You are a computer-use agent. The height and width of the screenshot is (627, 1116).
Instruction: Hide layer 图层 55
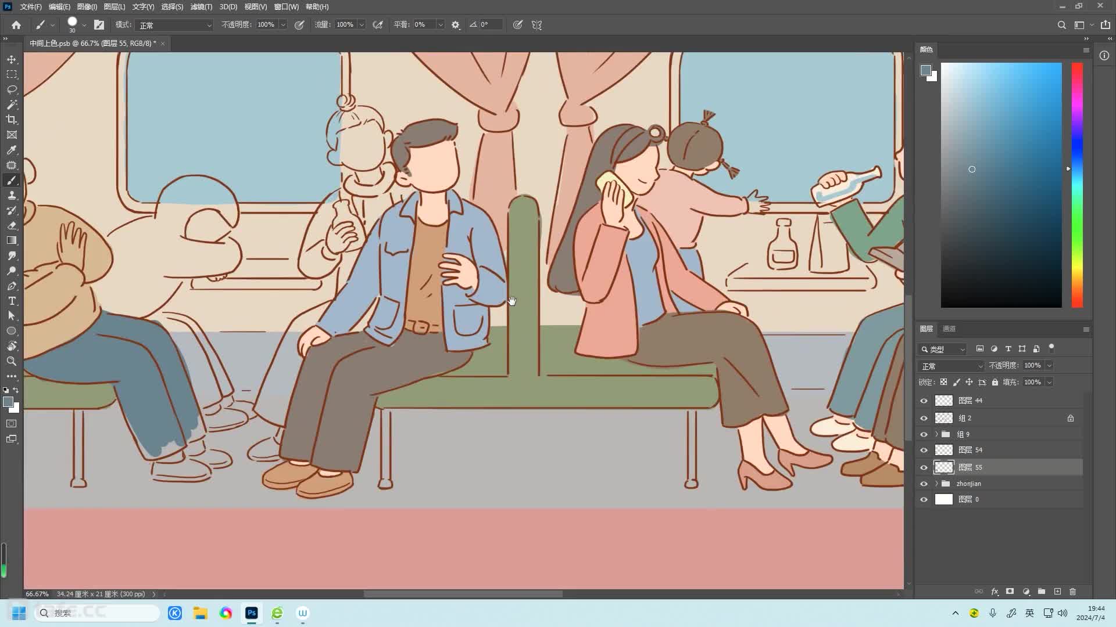pos(924,467)
